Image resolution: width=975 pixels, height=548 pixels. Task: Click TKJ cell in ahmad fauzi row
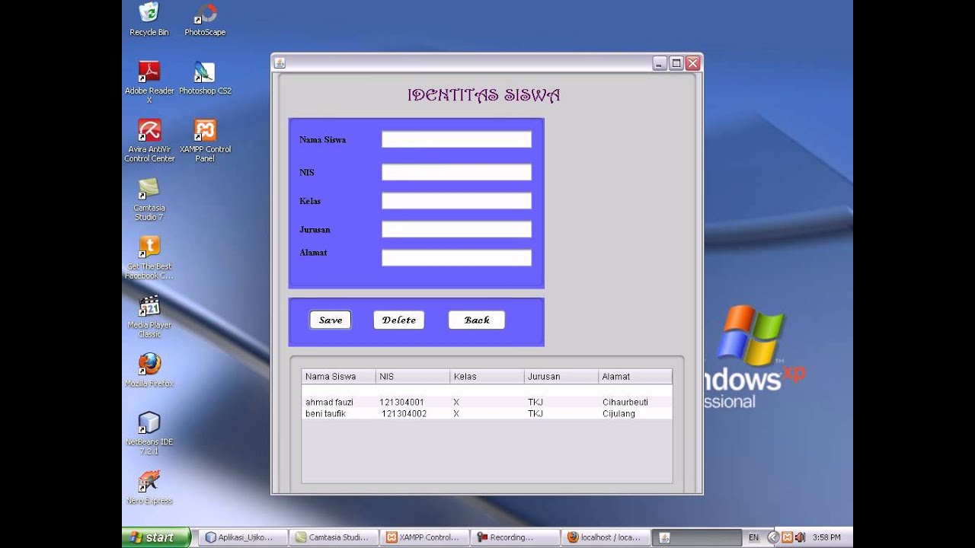point(561,402)
